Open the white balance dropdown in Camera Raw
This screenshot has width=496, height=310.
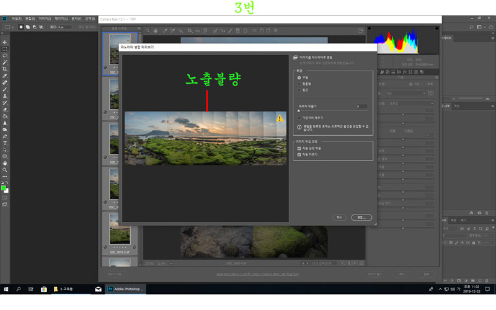tap(405, 94)
